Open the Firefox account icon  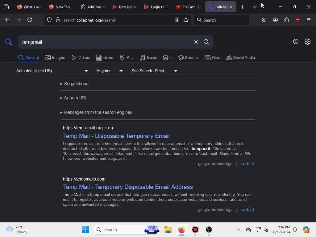275,20
